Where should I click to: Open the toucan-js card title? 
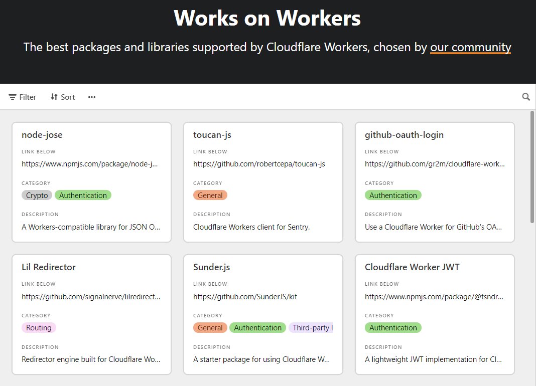(212, 135)
